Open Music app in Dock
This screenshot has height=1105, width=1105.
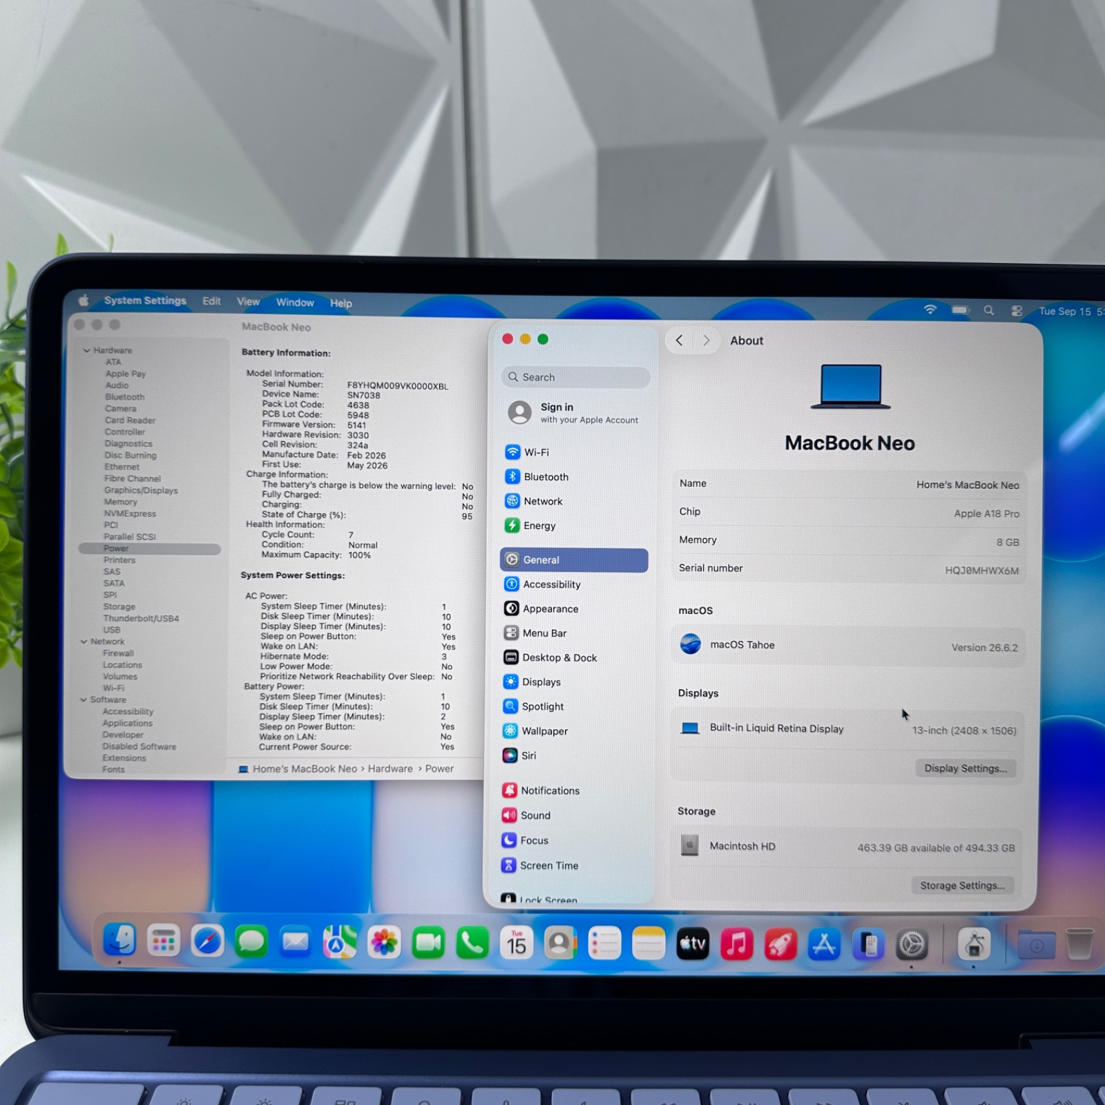tap(737, 944)
